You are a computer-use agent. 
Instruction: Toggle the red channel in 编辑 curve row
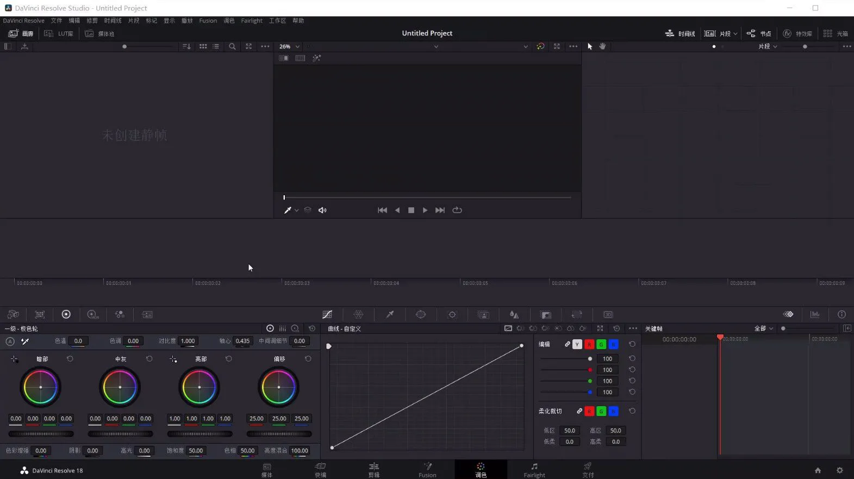(589, 344)
